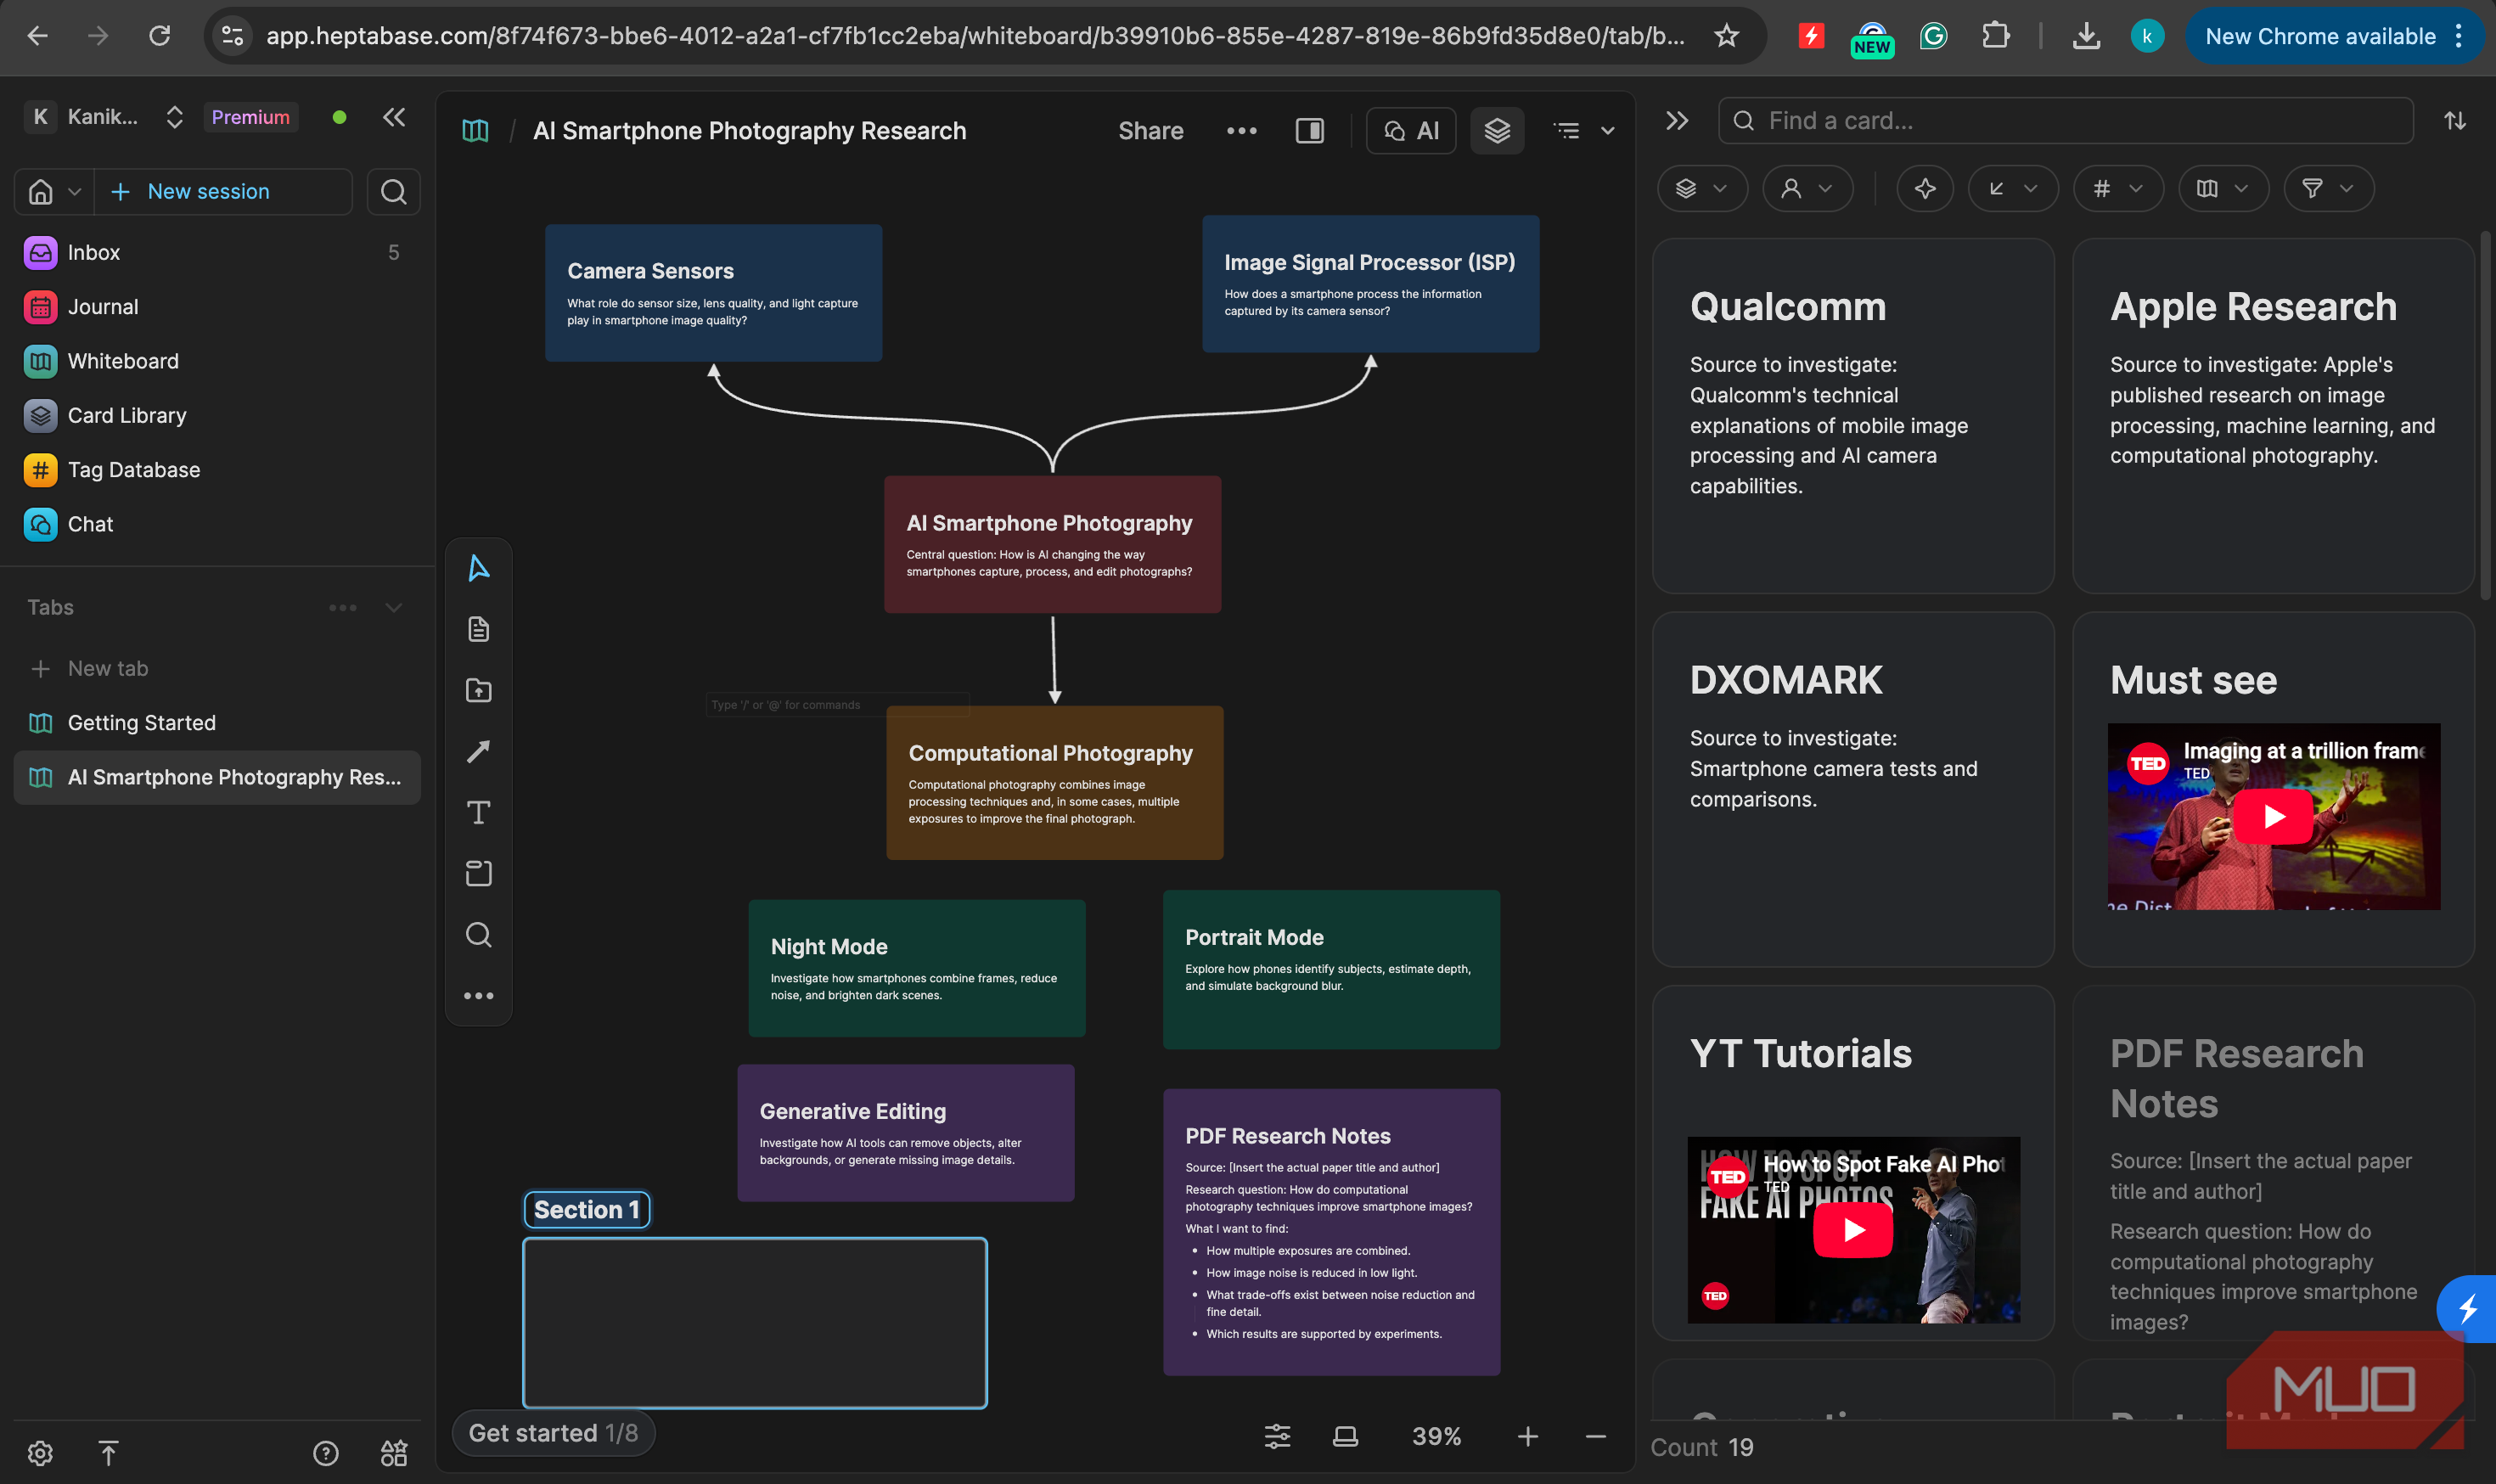Click the sidebar search icon
The width and height of the screenshot is (2496, 1484).
coord(393,191)
